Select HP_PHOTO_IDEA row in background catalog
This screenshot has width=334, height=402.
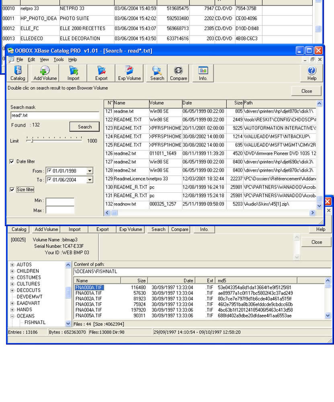(157, 19)
